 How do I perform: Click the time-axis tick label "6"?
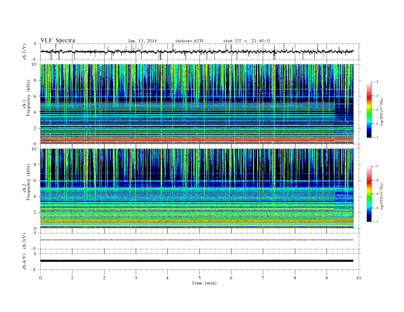point(231,278)
